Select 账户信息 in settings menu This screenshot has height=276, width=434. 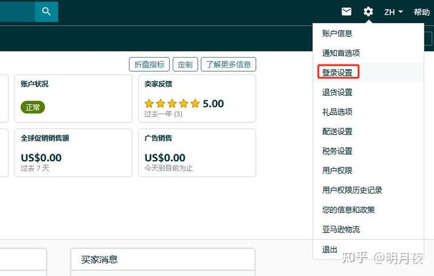click(x=337, y=33)
